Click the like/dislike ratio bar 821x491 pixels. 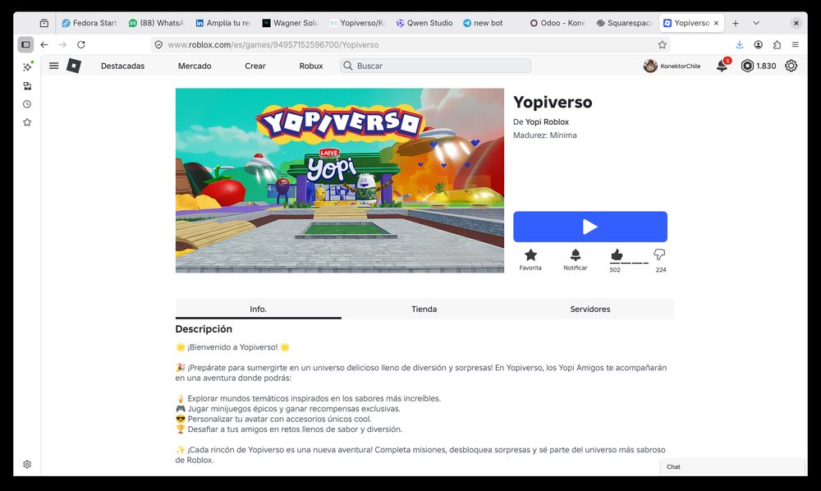(x=629, y=263)
